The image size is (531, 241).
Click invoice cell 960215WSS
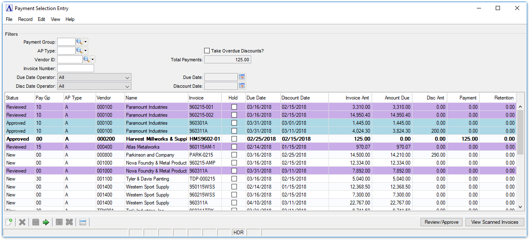tap(205, 195)
